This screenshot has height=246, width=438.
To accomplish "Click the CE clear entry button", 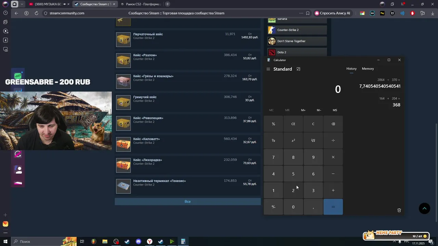I will pos(293,124).
